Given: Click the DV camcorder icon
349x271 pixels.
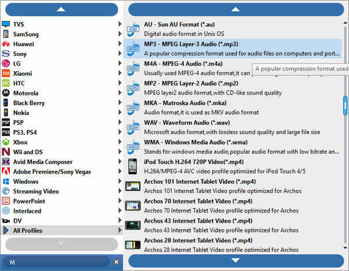Looking at the screenshot, I should point(6,221).
